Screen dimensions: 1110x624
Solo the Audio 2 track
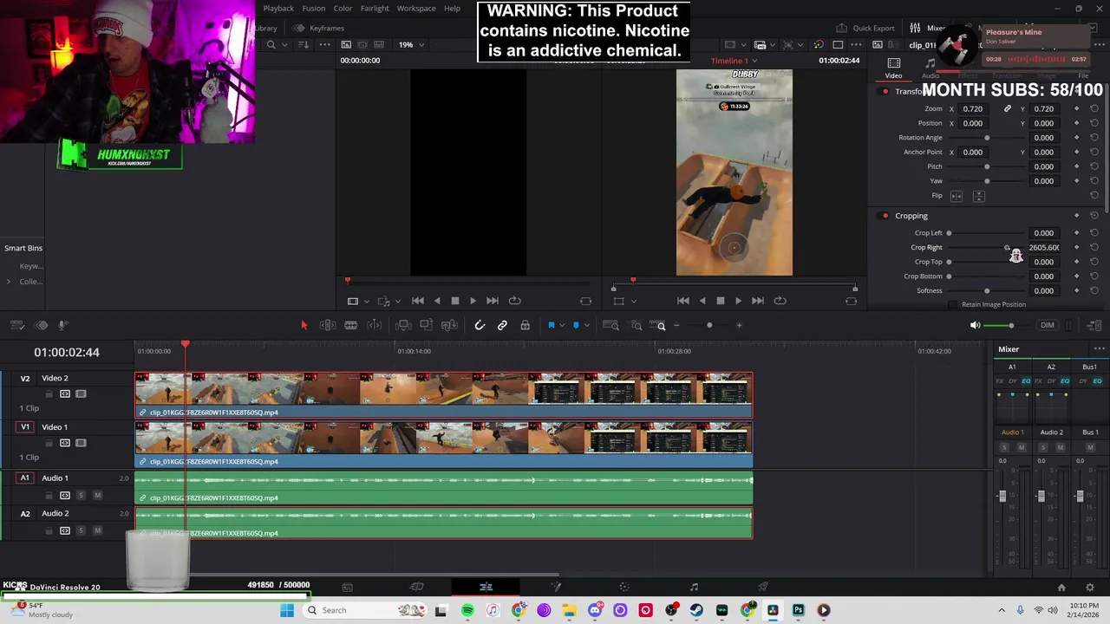pyautogui.click(x=81, y=530)
